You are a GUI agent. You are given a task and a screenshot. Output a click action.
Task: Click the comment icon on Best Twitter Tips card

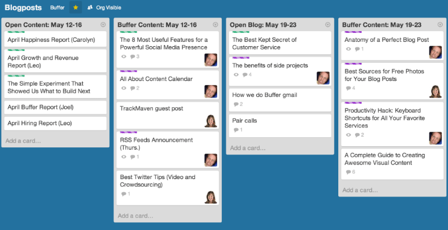tap(124, 194)
